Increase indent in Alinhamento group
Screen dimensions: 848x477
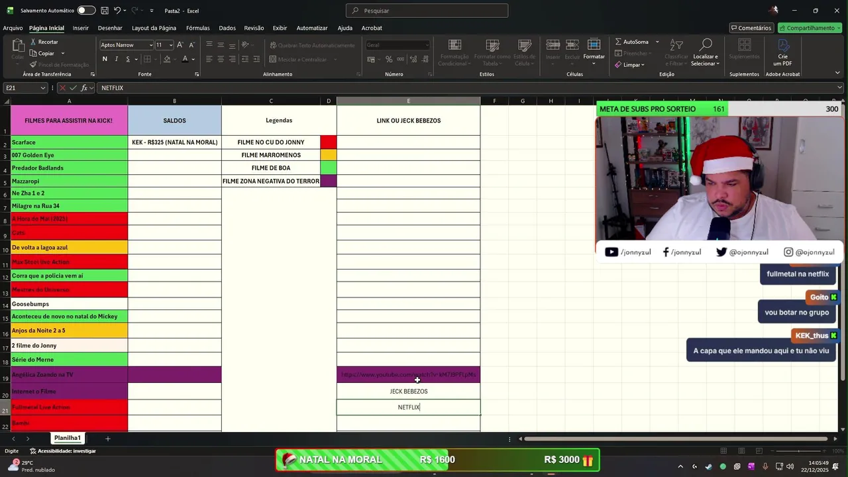256,59
